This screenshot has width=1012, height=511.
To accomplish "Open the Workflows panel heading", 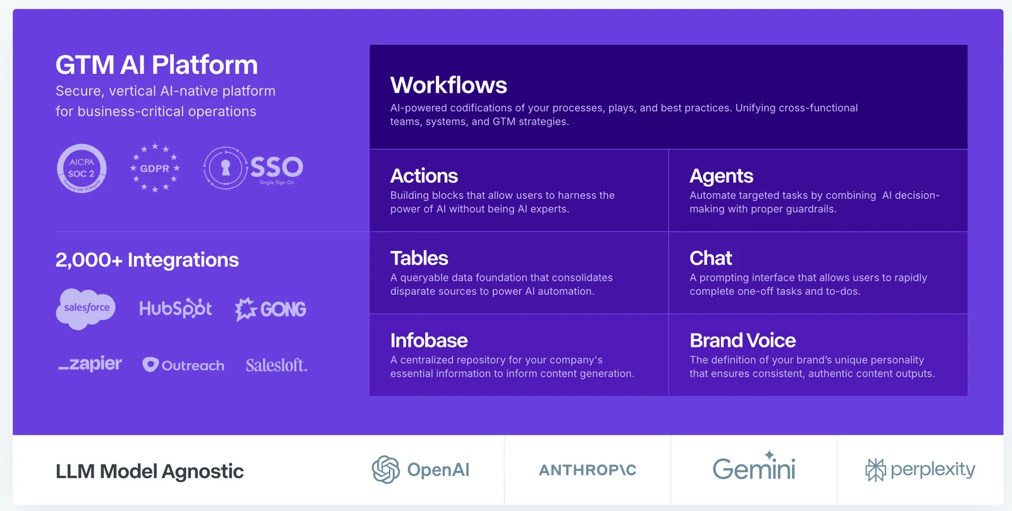I will [x=448, y=85].
